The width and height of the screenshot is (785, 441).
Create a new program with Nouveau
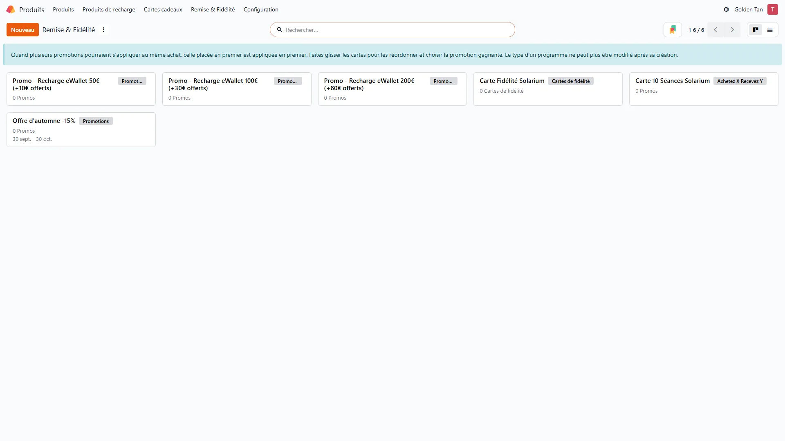tap(22, 30)
